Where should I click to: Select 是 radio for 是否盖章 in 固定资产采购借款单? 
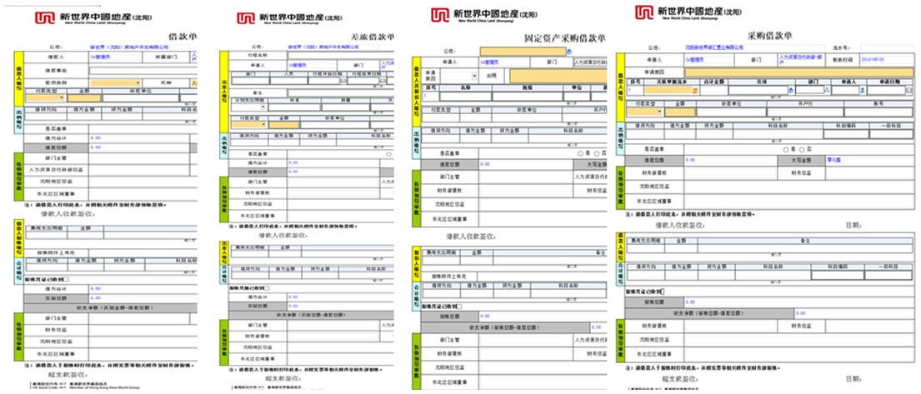point(580,153)
